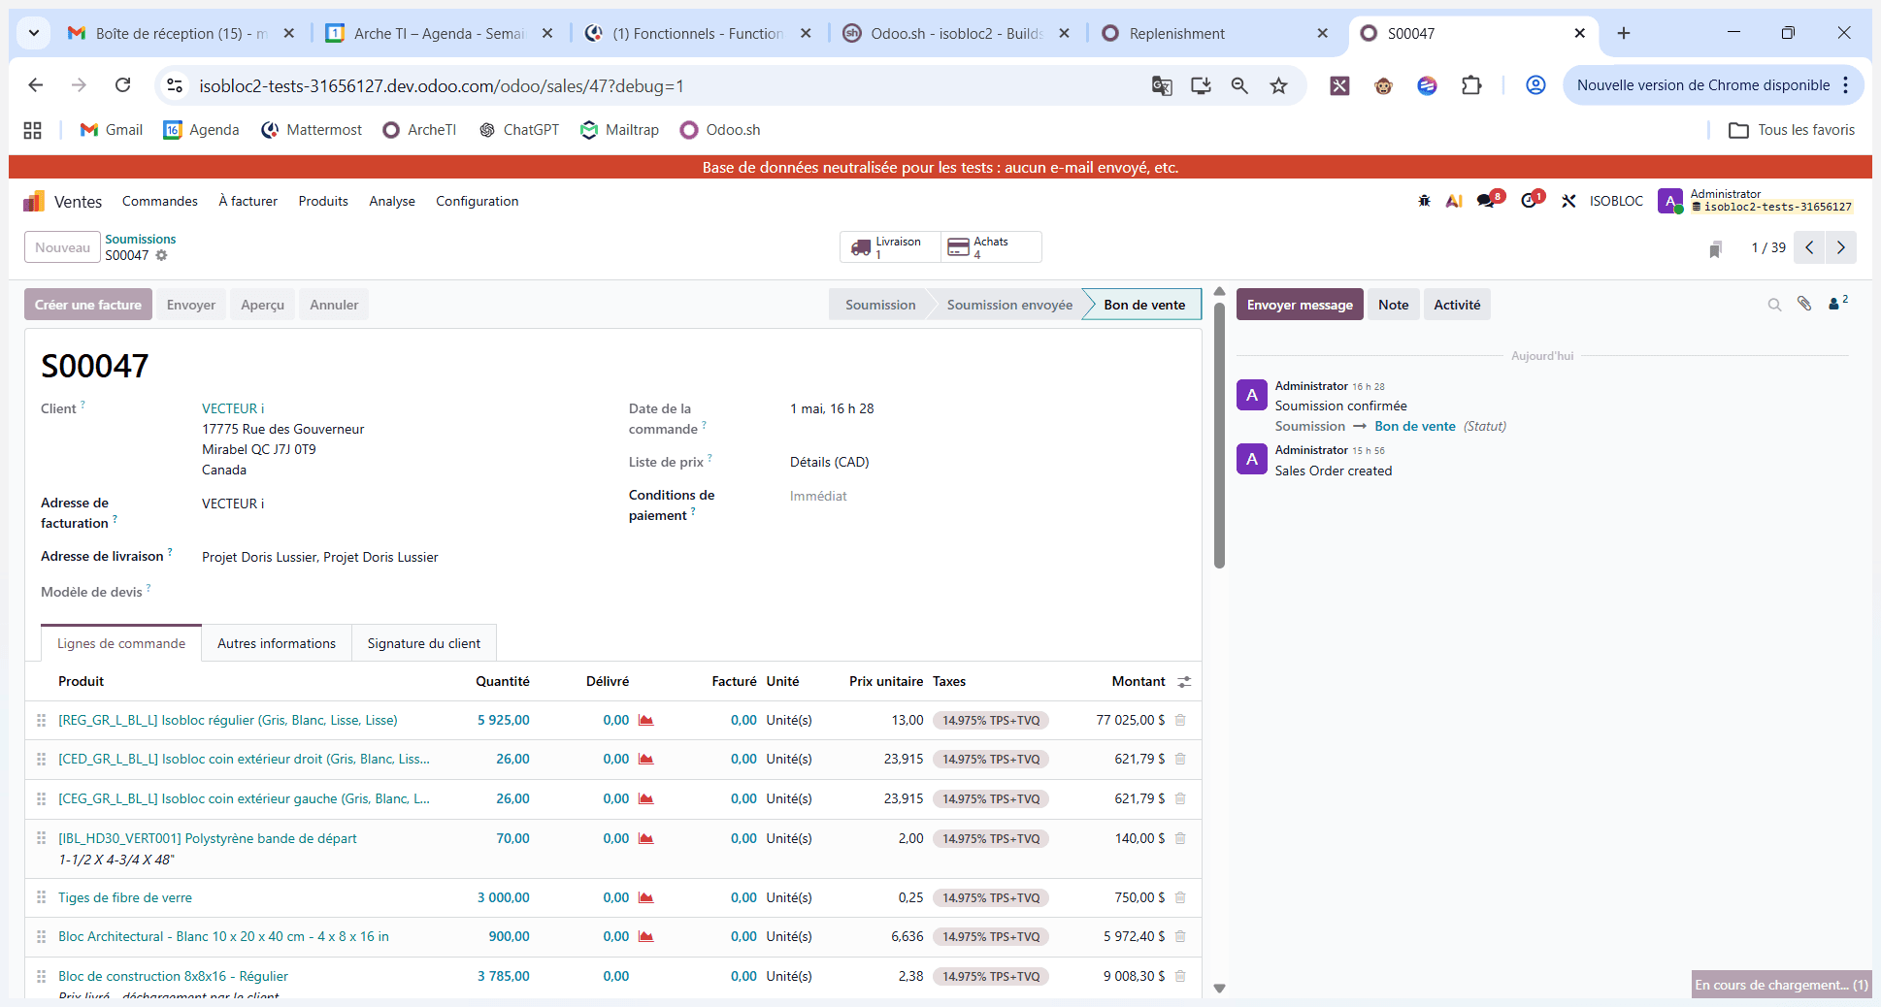Screen dimensions: 1881x1007
Task: Go back to Soumissions breadcrumb
Action: (141, 239)
